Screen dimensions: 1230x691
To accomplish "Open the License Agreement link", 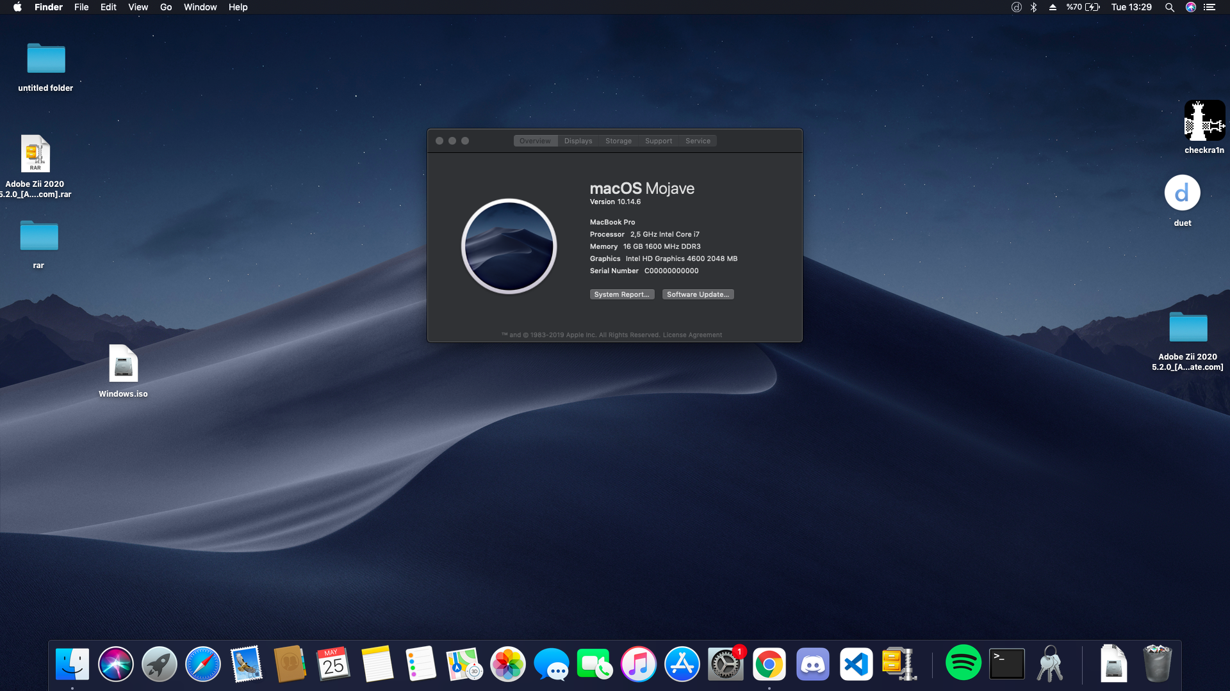I will [x=692, y=335].
